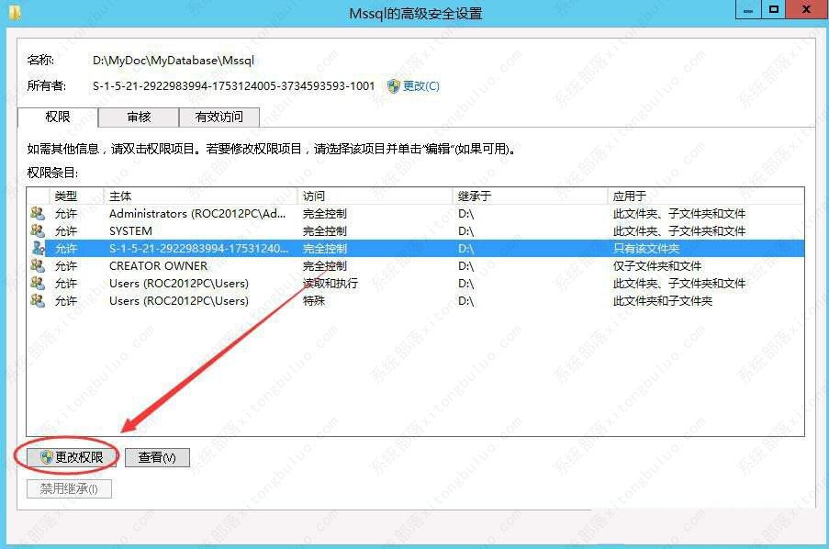Click the 应用于 column header
The height and width of the screenshot is (549, 829).
(704, 196)
